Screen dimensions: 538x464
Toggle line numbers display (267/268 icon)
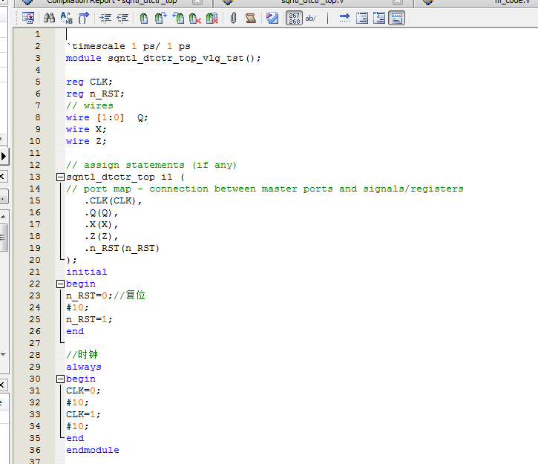[x=294, y=18]
